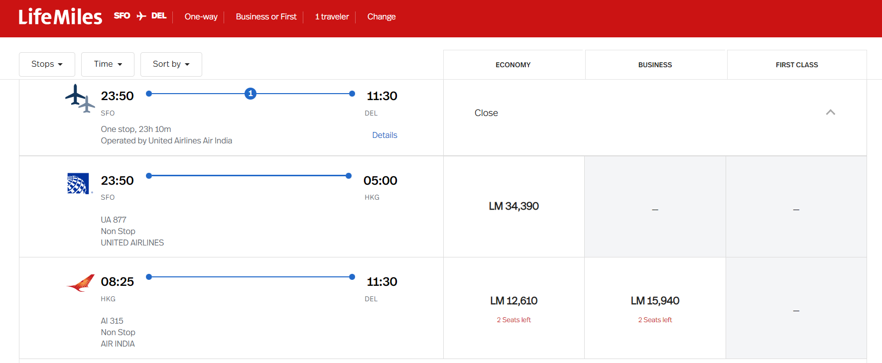This screenshot has width=882, height=363.
Task: Click the AI 315 flight number
Action: click(112, 321)
